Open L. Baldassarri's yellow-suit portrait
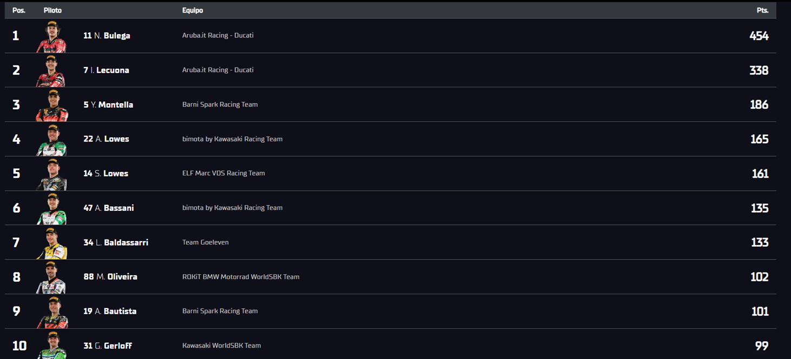 [x=51, y=243]
